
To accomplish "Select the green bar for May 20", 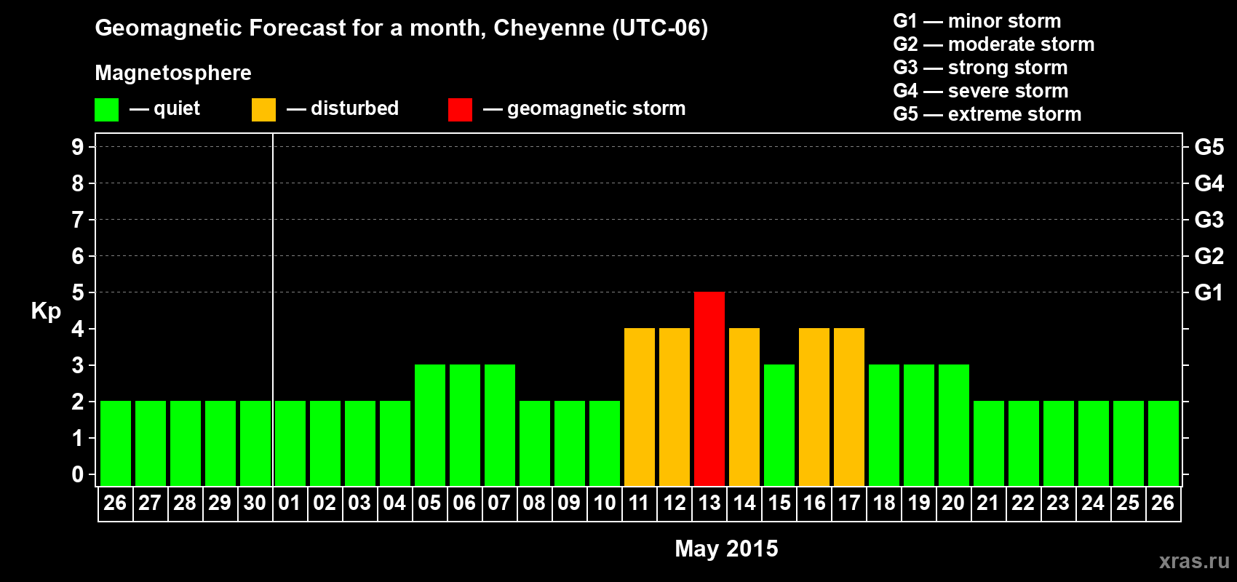I will [954, 425].
